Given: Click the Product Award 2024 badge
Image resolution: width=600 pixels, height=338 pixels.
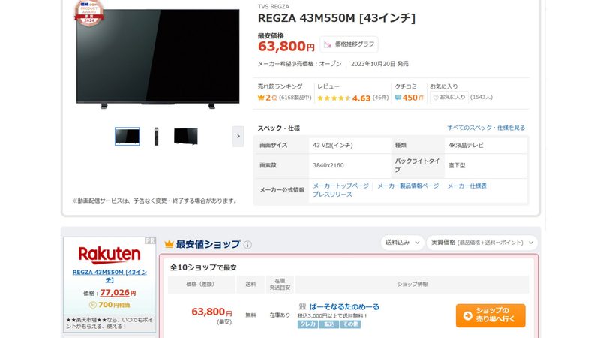Looking at the screenshot, I should (88, 13).
